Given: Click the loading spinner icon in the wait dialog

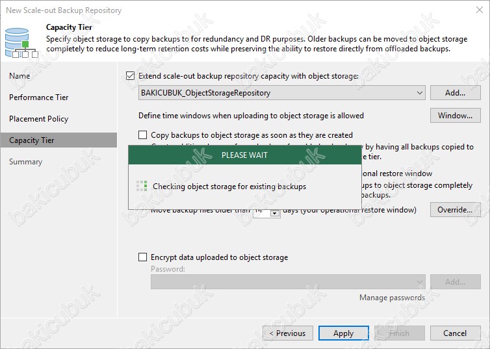Looking at the screenshot, I should (142, 187).
